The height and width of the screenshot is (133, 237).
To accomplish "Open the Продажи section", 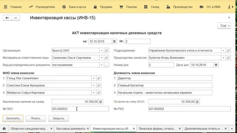I will click(103, 7).
